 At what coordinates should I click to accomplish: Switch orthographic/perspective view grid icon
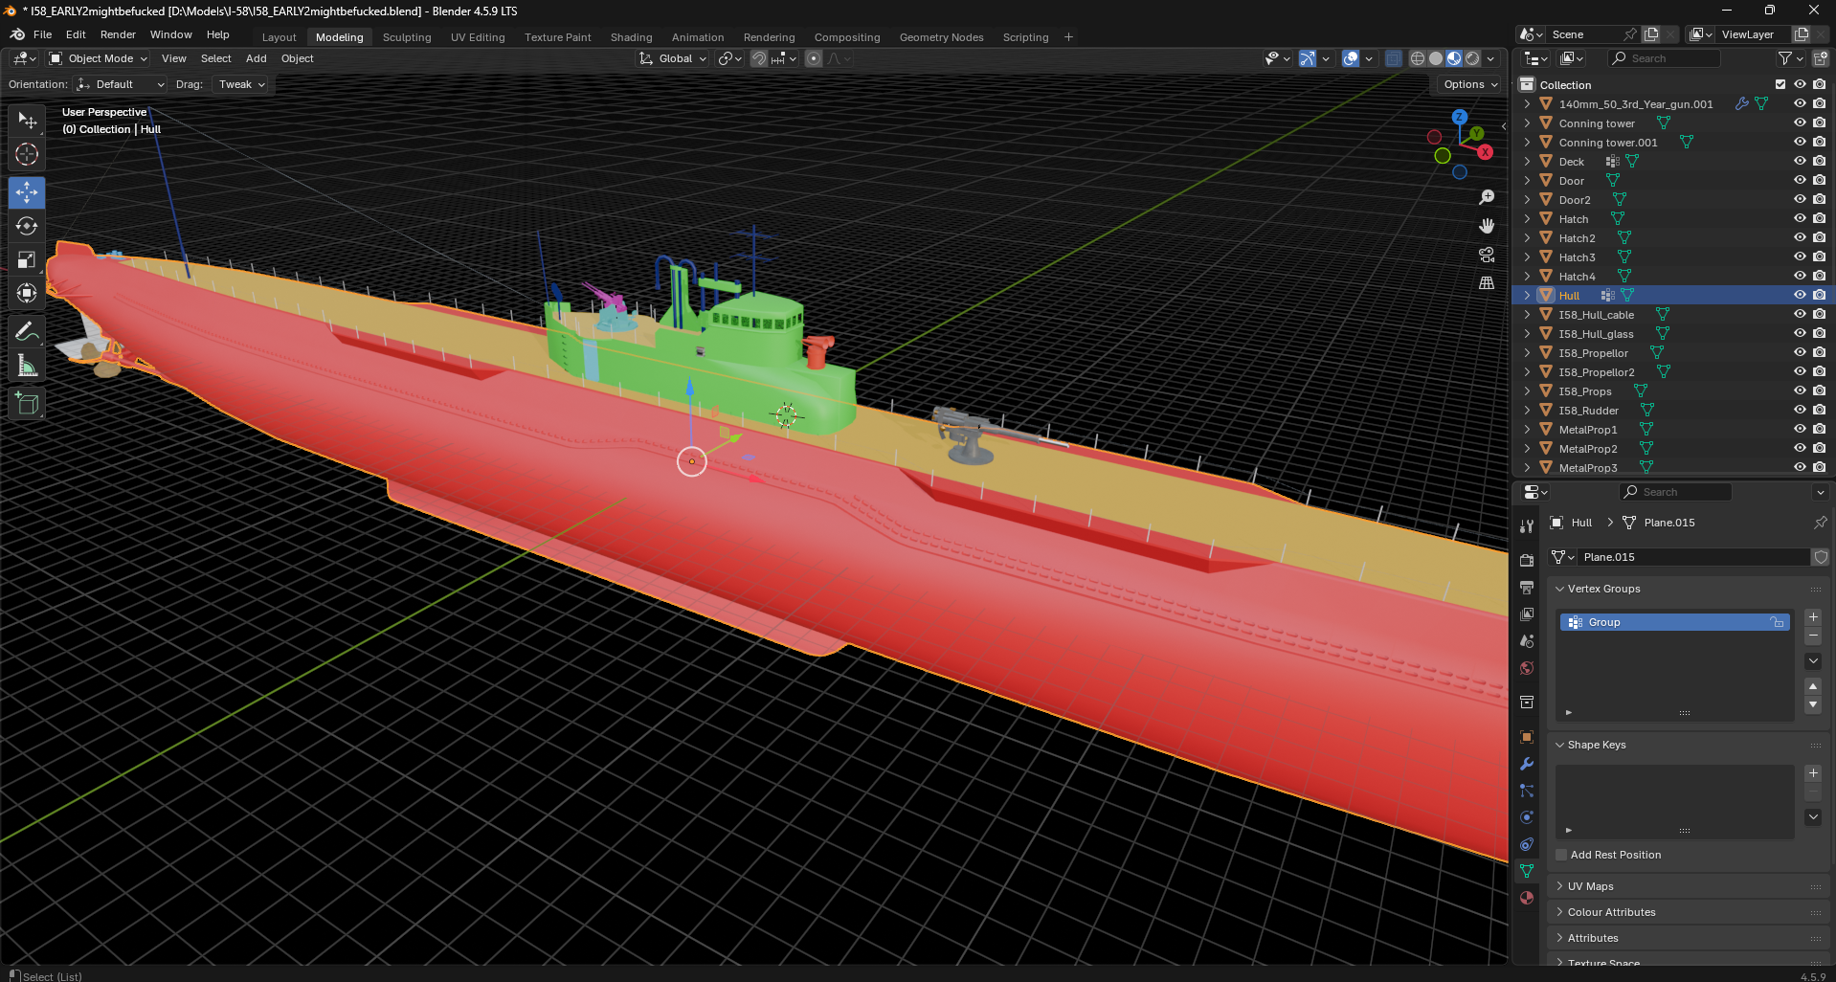[x=1487, y=283]
